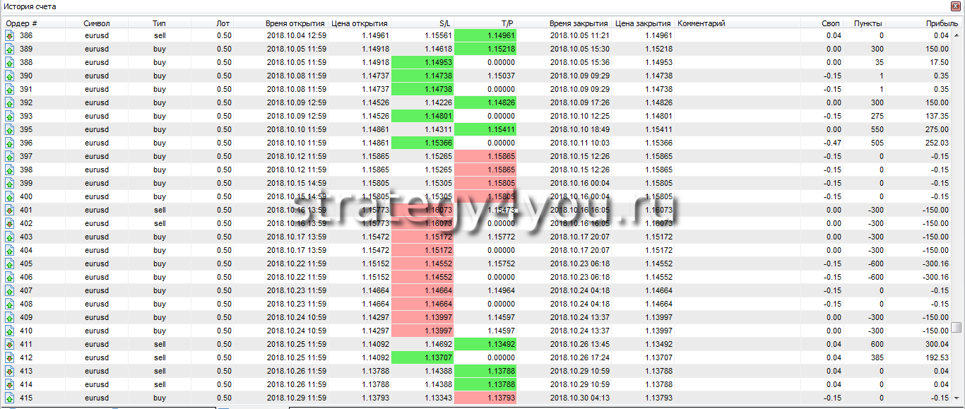Click the sell order icon for order 386
The width and height of the screenshot is (965, 409).
point(10,35)
